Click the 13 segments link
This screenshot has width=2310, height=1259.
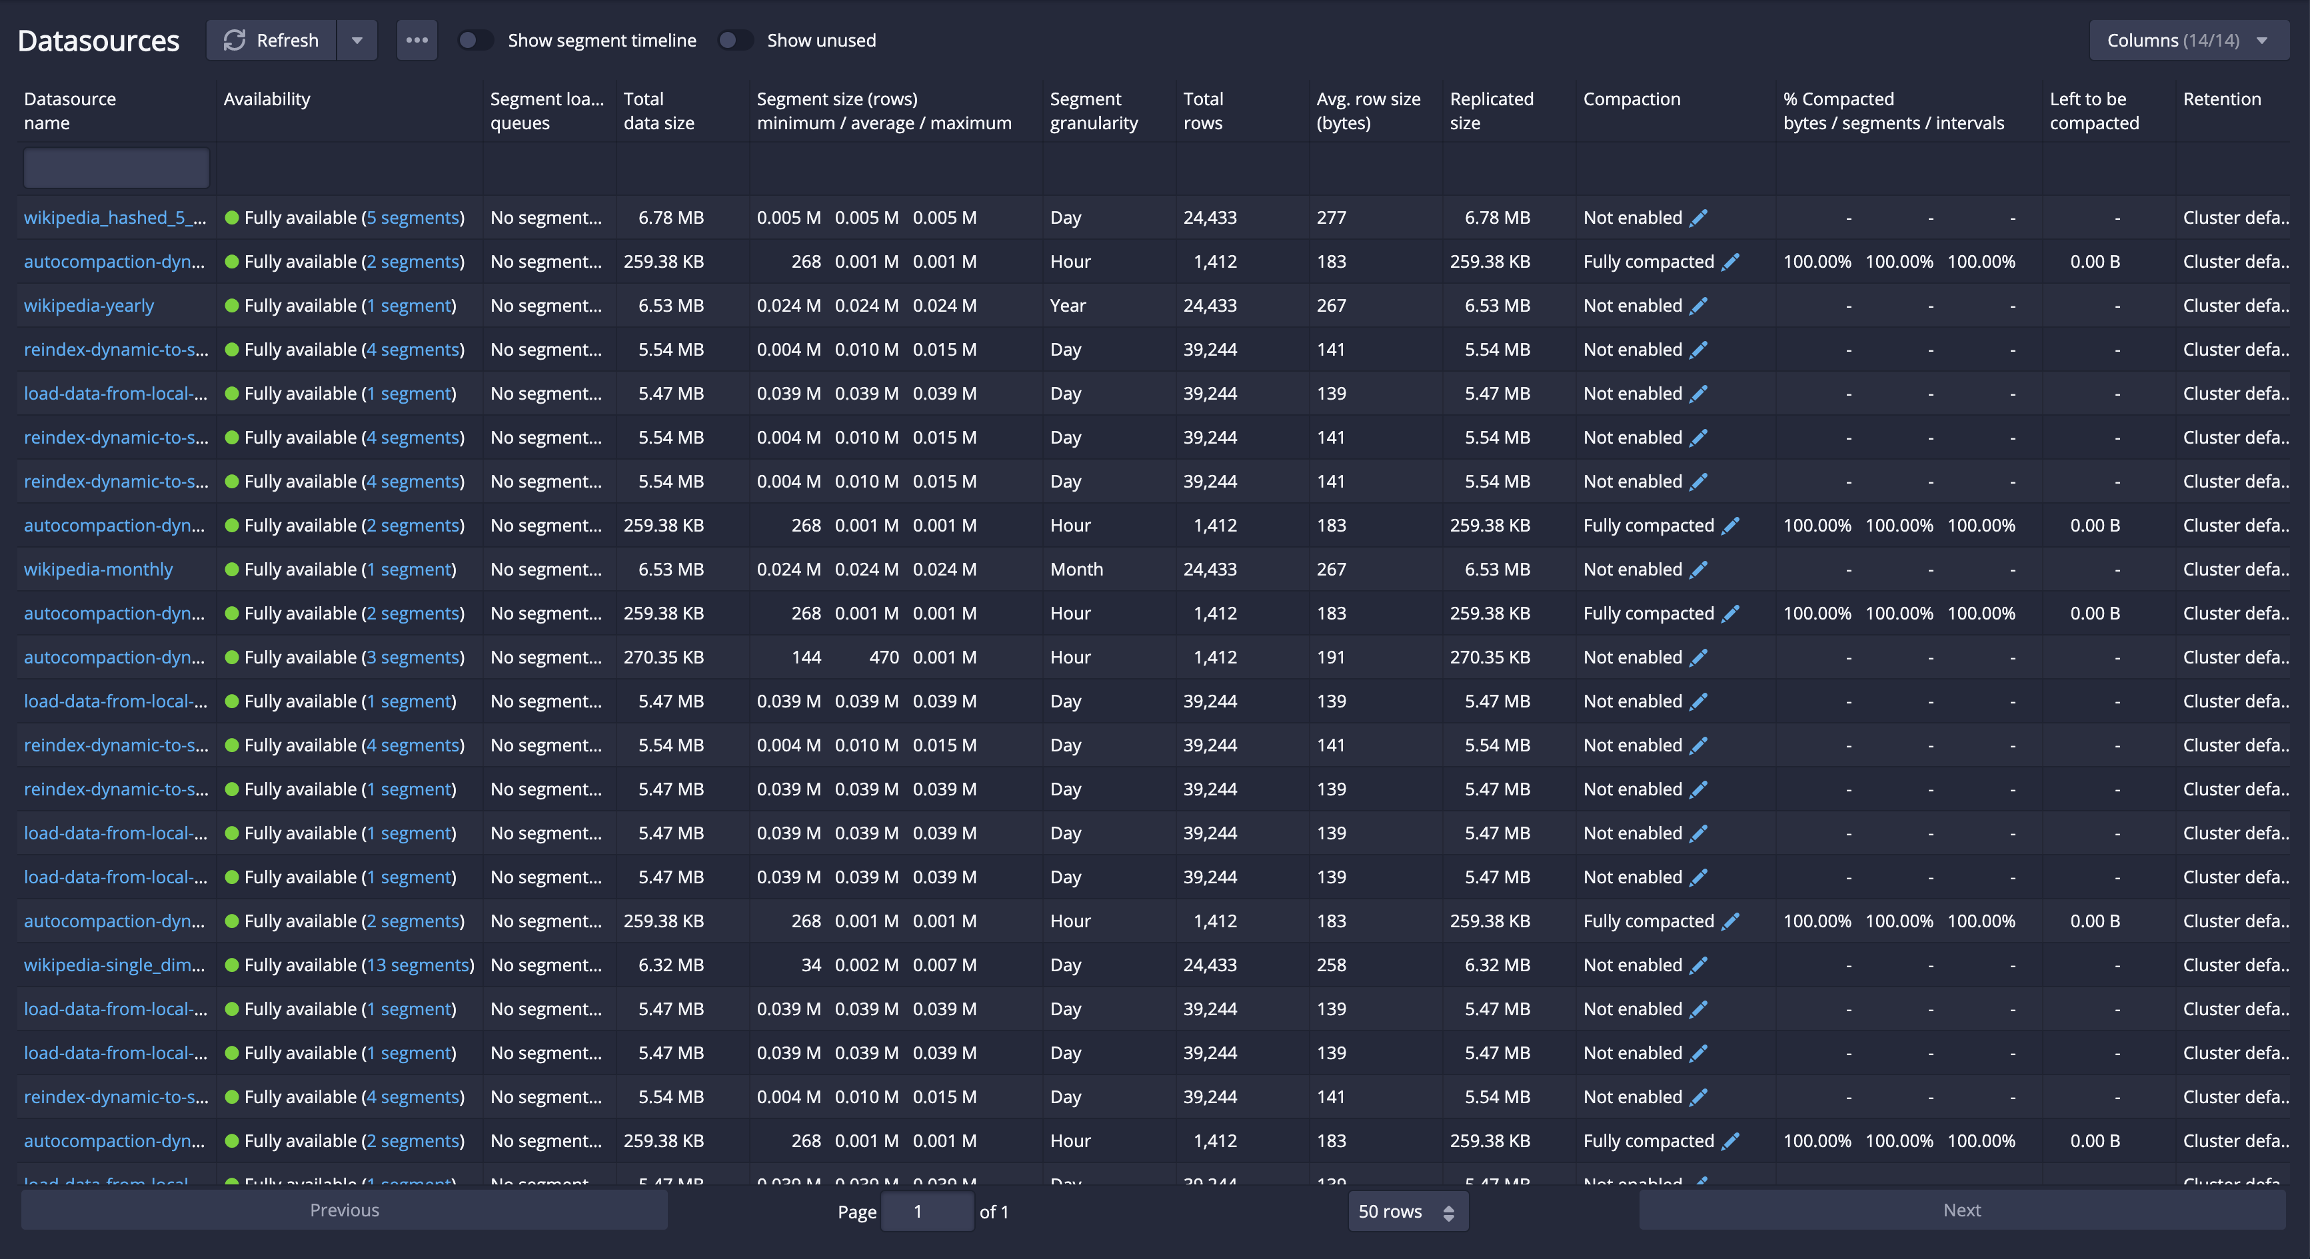(418, 965)
